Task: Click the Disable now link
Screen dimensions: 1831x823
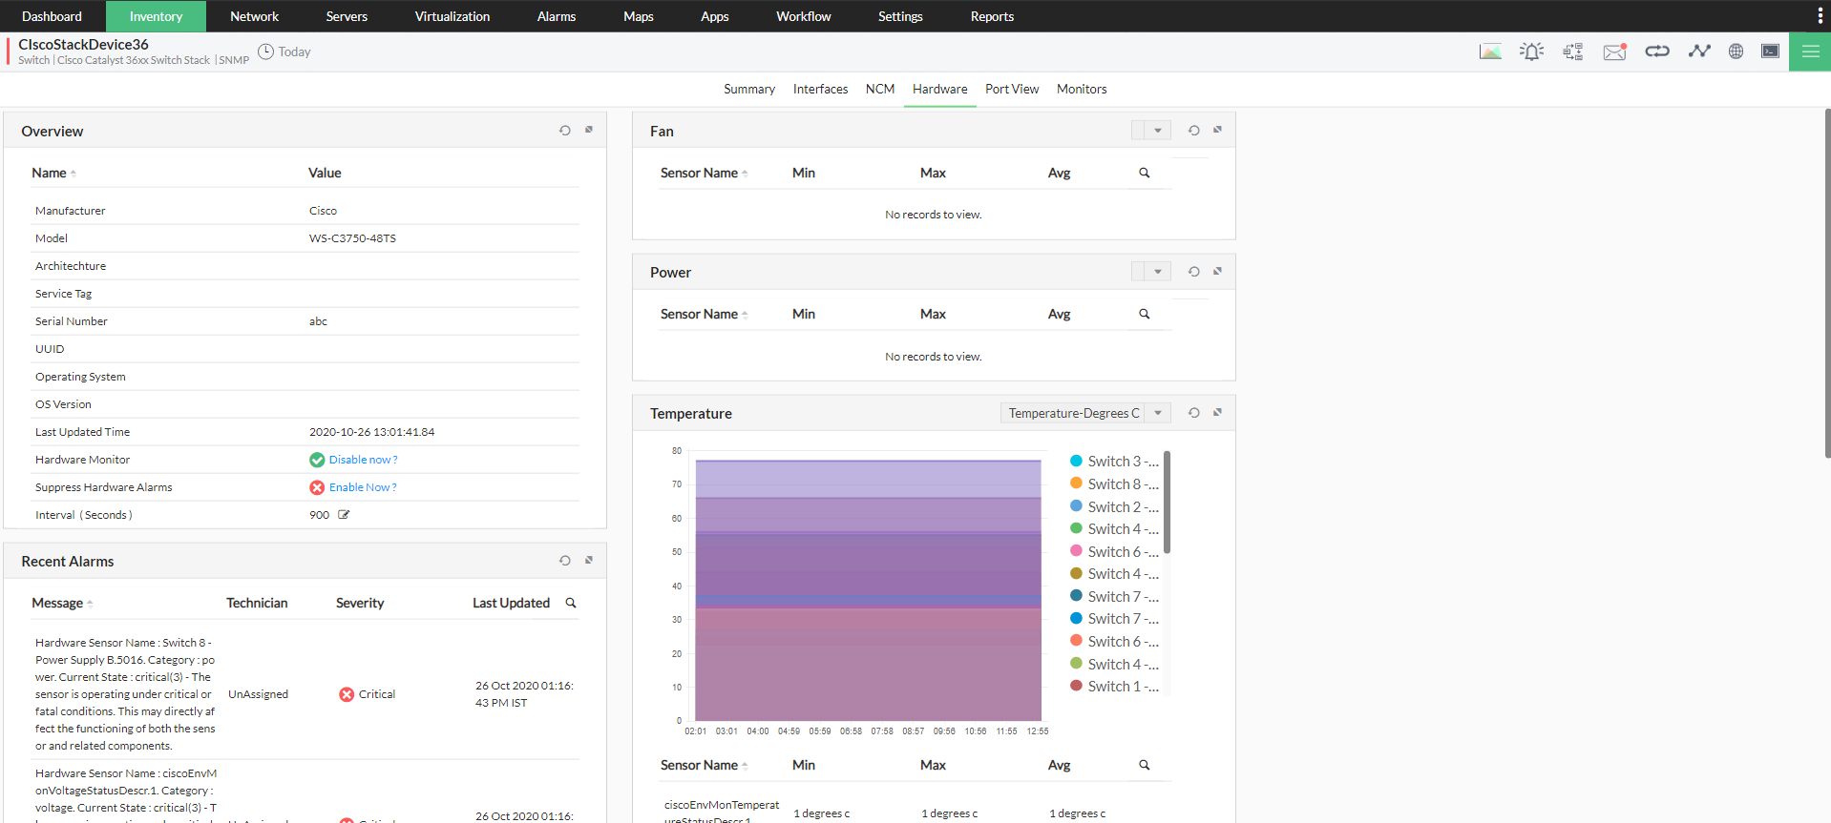Action: (363, 460)
